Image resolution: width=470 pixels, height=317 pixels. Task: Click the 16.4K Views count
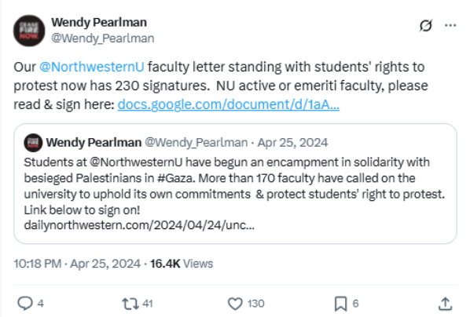pos(182,264)
